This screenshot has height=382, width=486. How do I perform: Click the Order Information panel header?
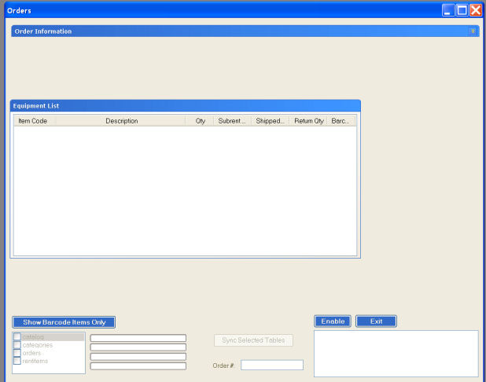coord(236,31)
